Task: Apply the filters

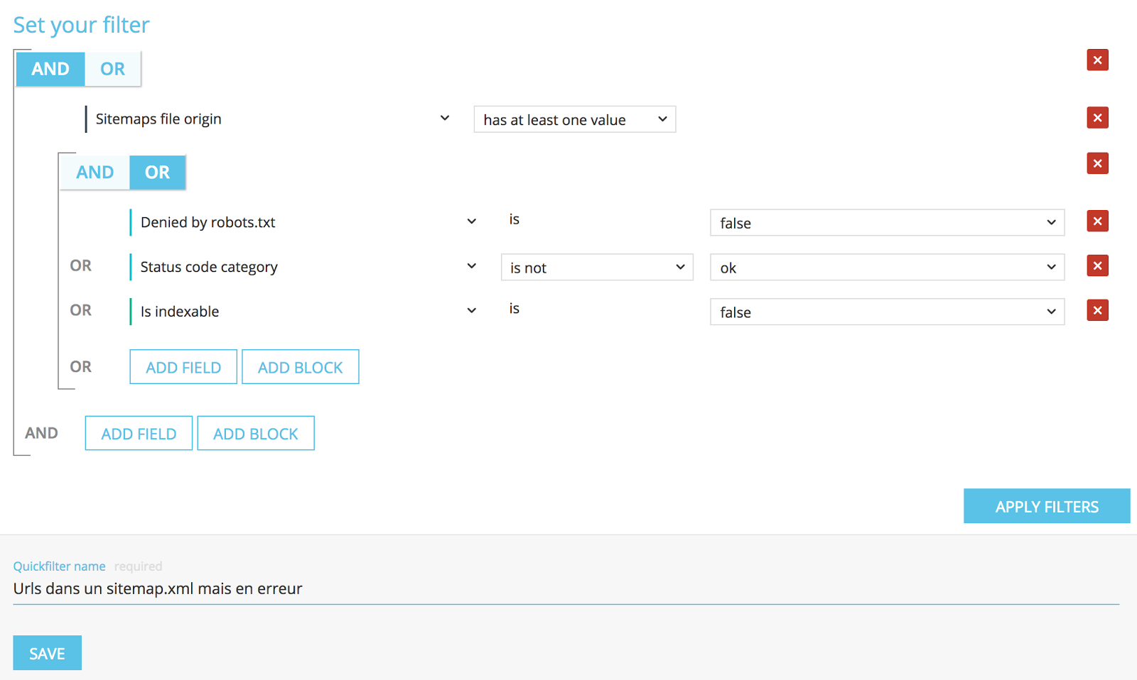Action: (x=1046, y=506)
